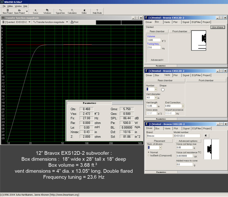Expand the Open Project dropdown arrow

pyautogui.click(x=27, y=11)
